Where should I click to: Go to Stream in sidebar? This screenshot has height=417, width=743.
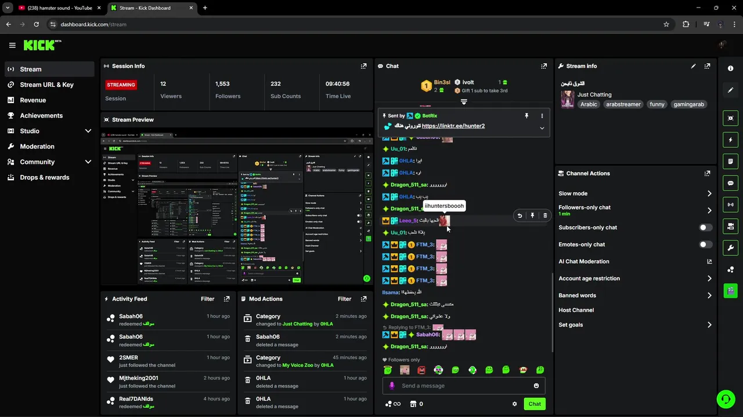point(49,69)
